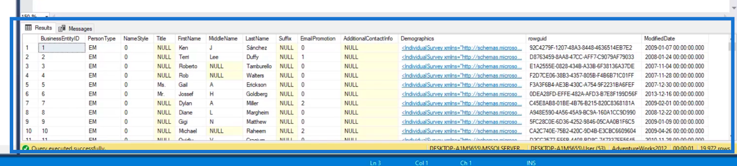Open the Demographics XML link for Ken Sánchez
The width and height of the screenshot is (737, 166).
click(462, 48)
